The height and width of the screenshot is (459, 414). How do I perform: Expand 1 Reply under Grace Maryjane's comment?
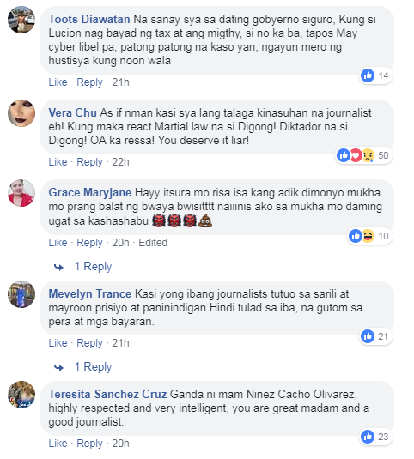93,266
